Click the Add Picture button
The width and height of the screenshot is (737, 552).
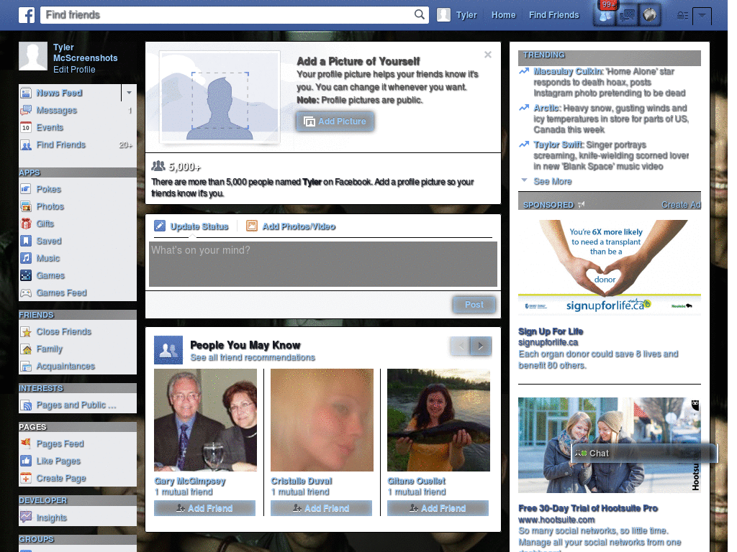coord(335,121)
